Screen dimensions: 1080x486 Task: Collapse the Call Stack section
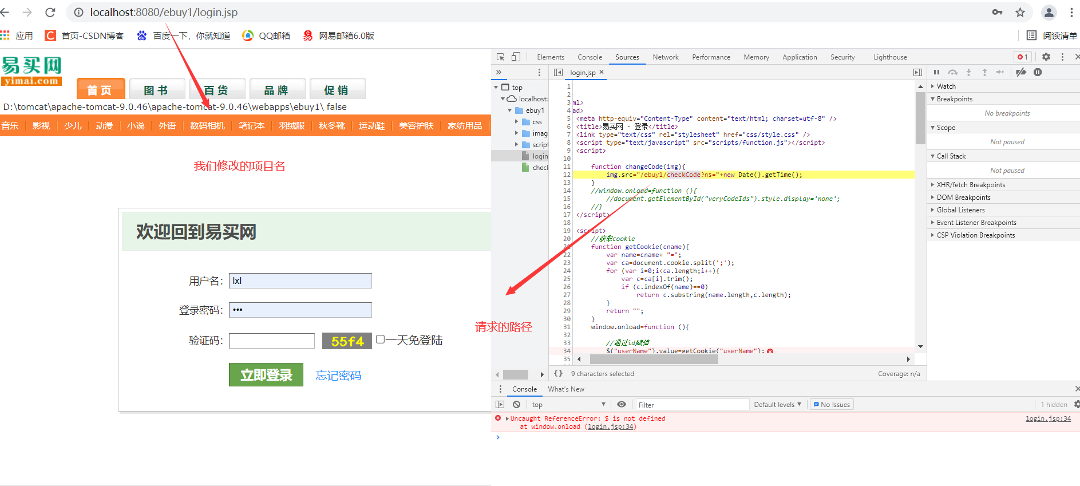[1003, 156]
